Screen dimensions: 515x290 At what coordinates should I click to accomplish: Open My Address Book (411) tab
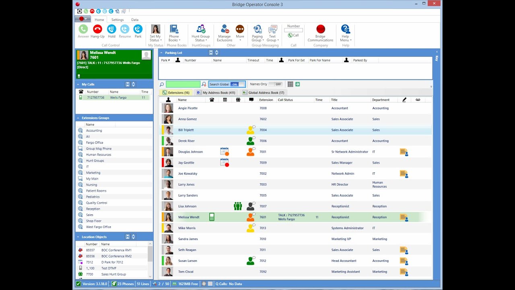click(x=216, y=93)
